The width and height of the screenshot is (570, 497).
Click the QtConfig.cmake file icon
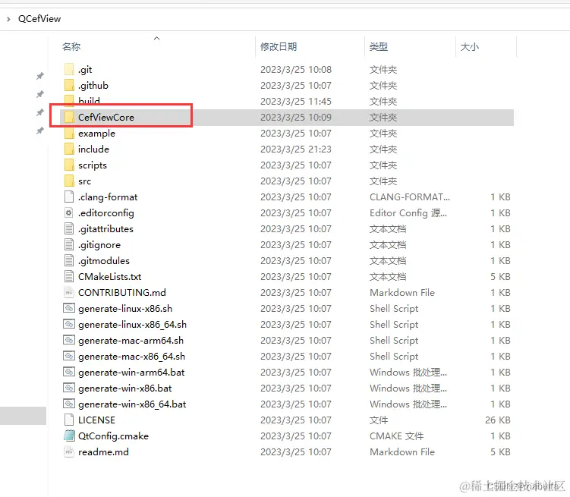click(x=69, y=436)
